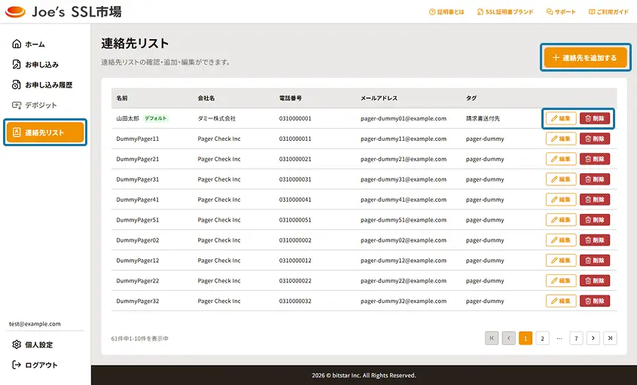The image size is (637, 385).
Task: Delete the DummyPager32 contact
Action: [x=595, y=301]
